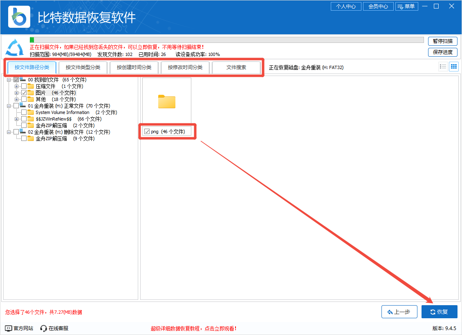
Task: Click the list view icon
Action: (x=443, y=67)
